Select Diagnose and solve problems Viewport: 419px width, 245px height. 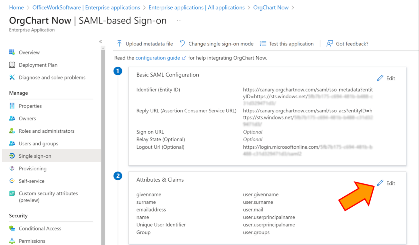(x=51, y=77)
